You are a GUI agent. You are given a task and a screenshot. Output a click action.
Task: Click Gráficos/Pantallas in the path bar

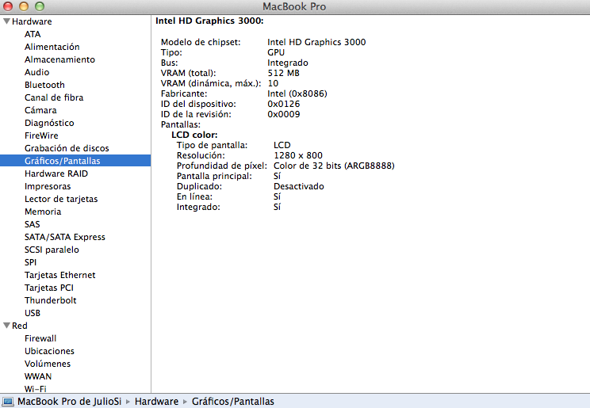coord(233,402)
